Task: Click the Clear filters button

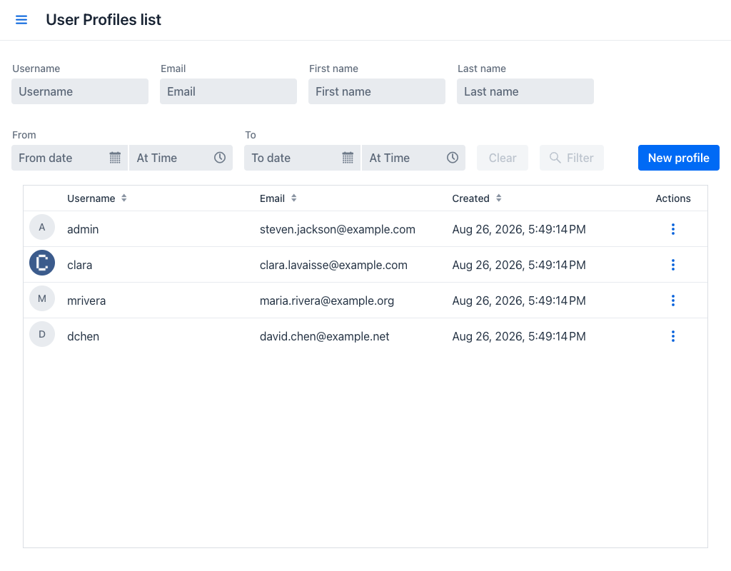Action: tap(502, 158)
